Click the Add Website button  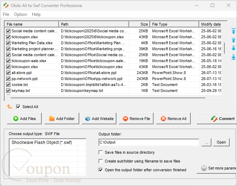[99, 119]
